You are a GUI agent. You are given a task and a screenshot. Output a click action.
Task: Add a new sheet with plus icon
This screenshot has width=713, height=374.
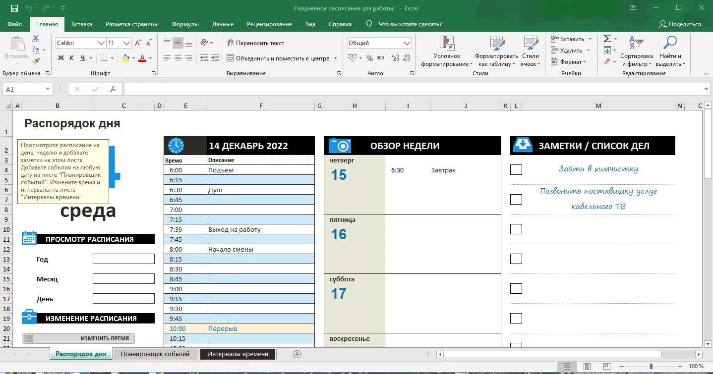point(297,354)
